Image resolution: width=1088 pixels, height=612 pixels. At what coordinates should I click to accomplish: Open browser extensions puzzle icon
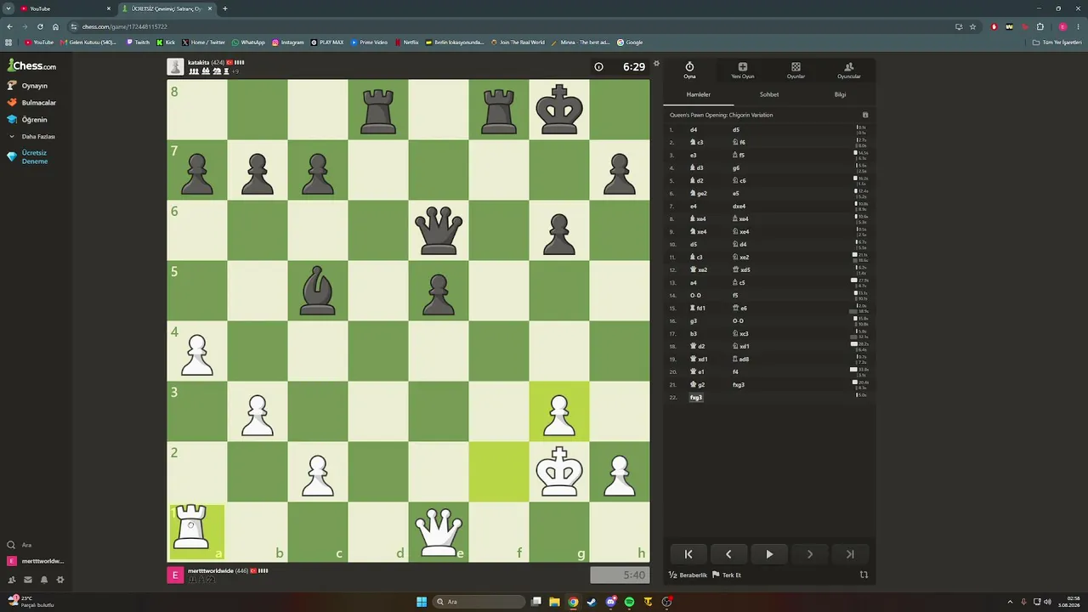coord(1040,26)
